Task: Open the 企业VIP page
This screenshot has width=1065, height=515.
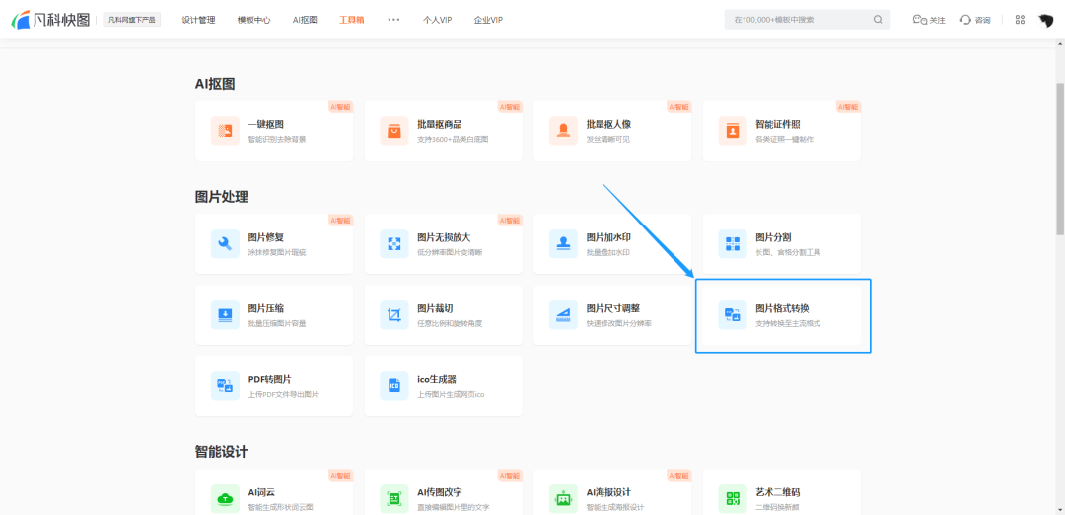Action: coord(488,20)
